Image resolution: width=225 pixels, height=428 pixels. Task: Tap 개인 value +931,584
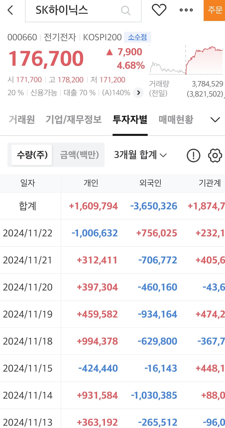tap(97, 396)
